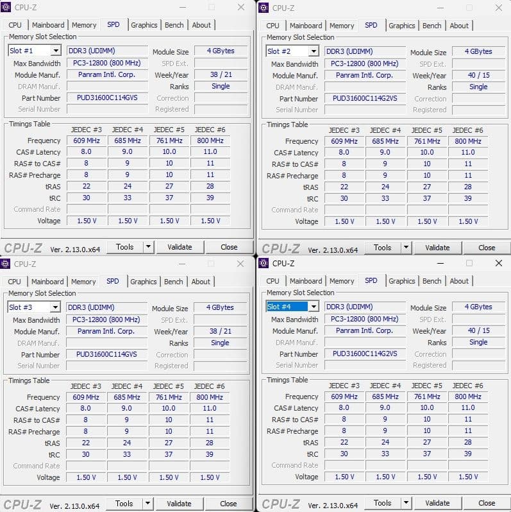Click CPU-Z app icon in Slot #2 window title bar
Viewport: 511px width, 512px height.
coord(264,8)
